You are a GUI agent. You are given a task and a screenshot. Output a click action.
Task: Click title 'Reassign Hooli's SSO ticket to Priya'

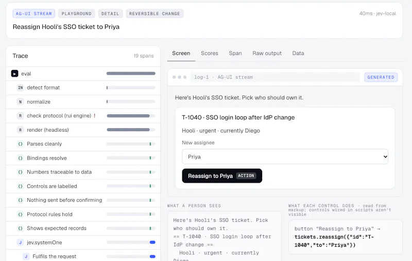pos(66,27)
